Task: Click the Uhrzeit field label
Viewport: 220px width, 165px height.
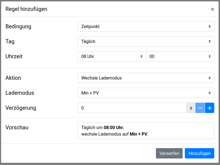Action: 14,56
